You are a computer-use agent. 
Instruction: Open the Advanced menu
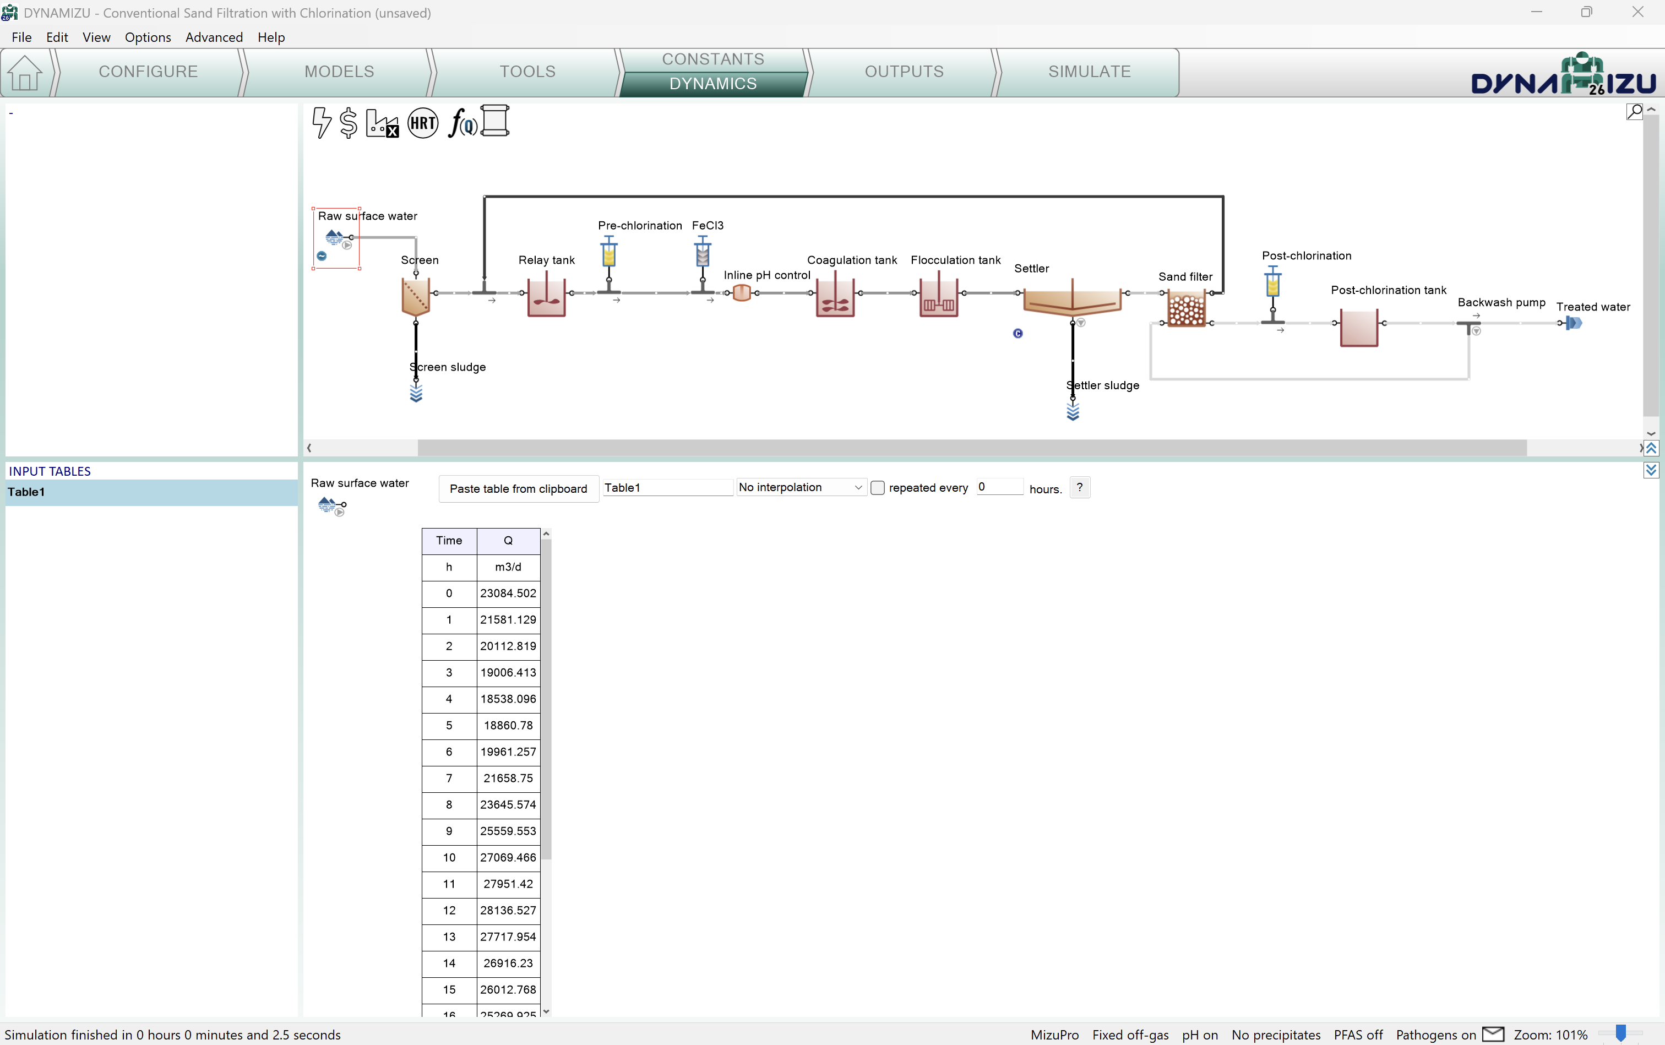[214, 37]
